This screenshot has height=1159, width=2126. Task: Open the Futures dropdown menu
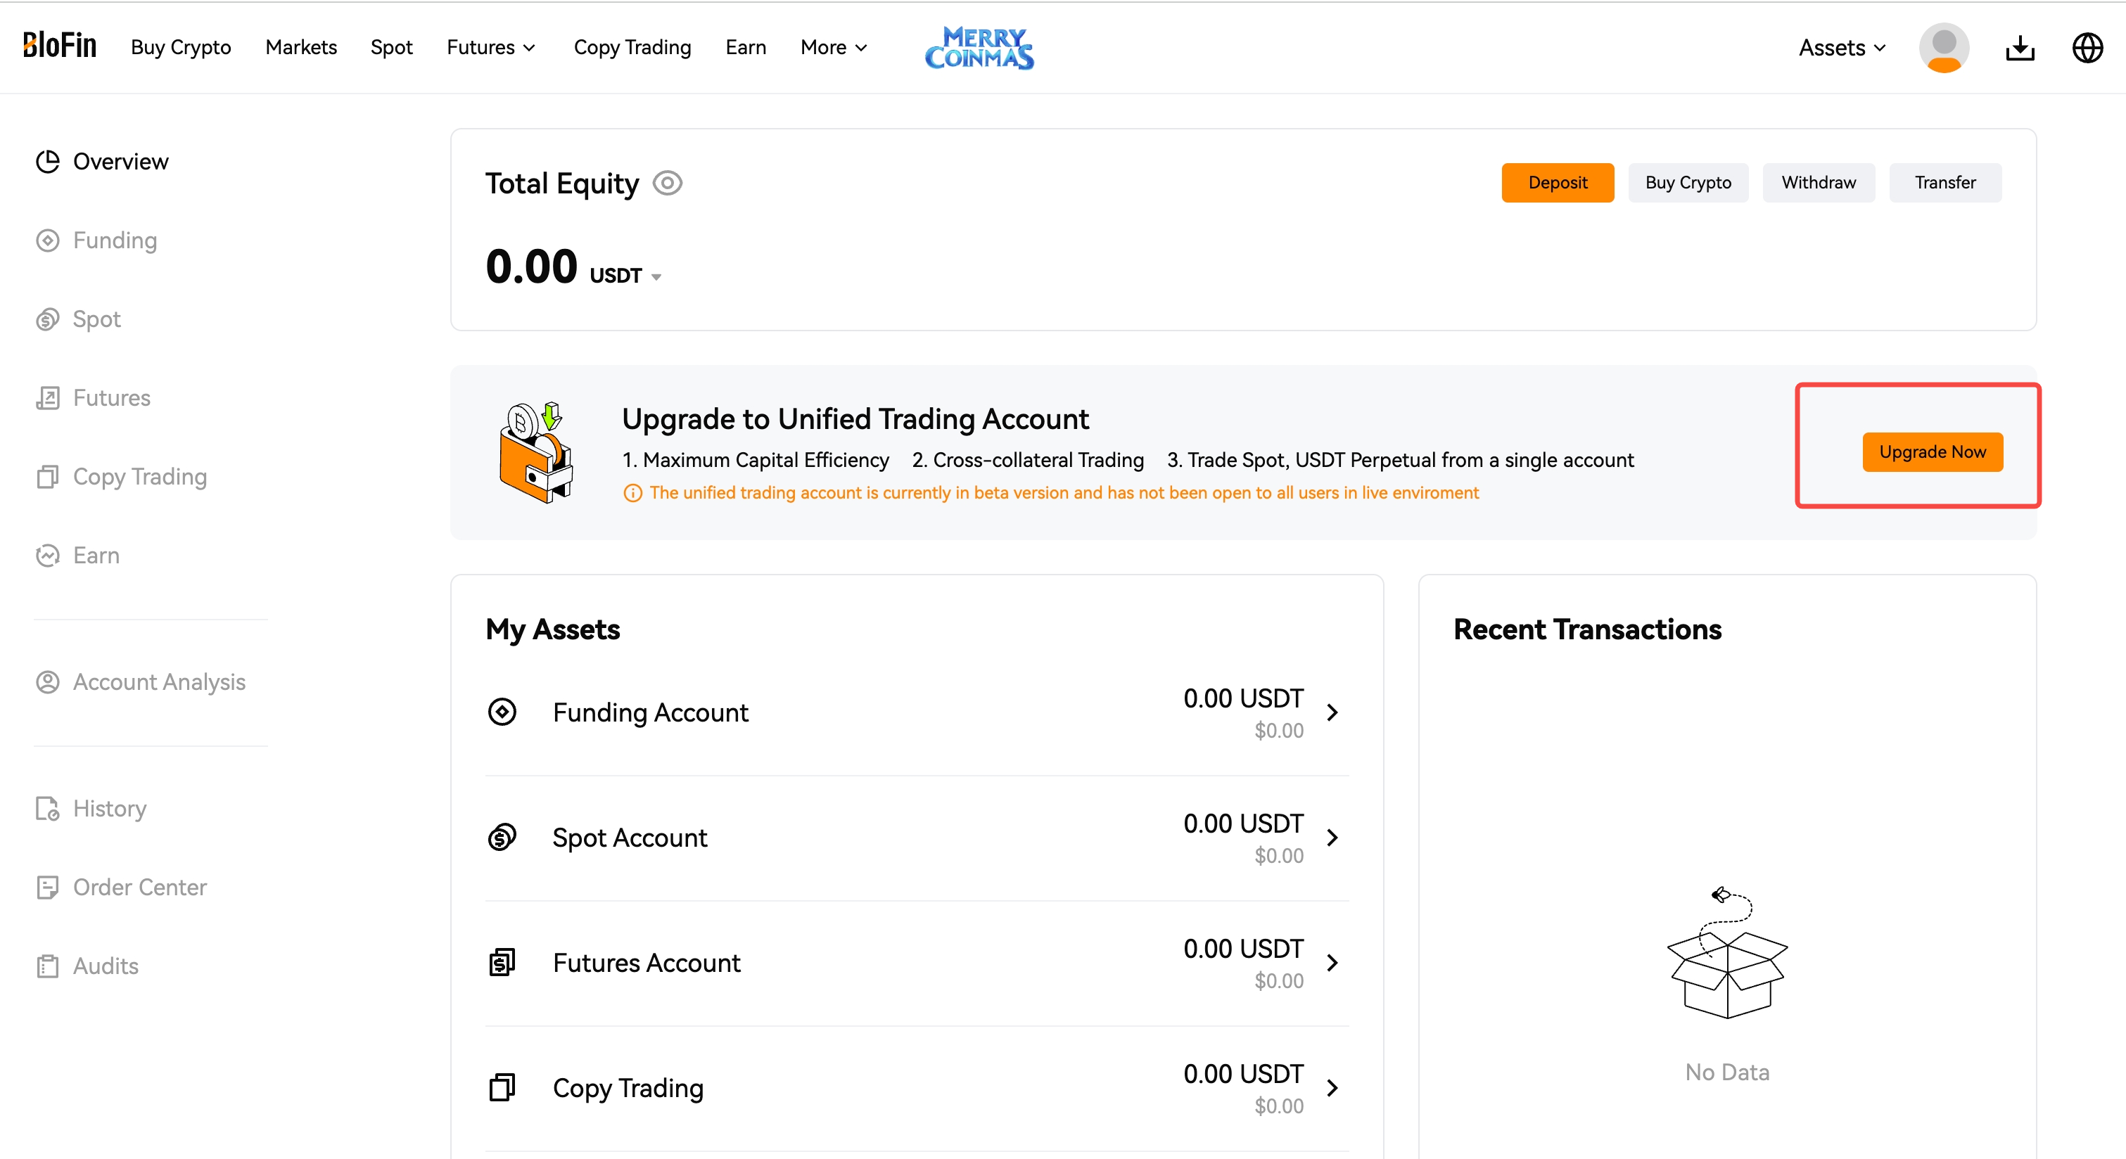(x=491, y=48)
